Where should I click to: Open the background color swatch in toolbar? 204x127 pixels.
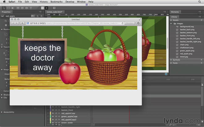tap(42, 8)
